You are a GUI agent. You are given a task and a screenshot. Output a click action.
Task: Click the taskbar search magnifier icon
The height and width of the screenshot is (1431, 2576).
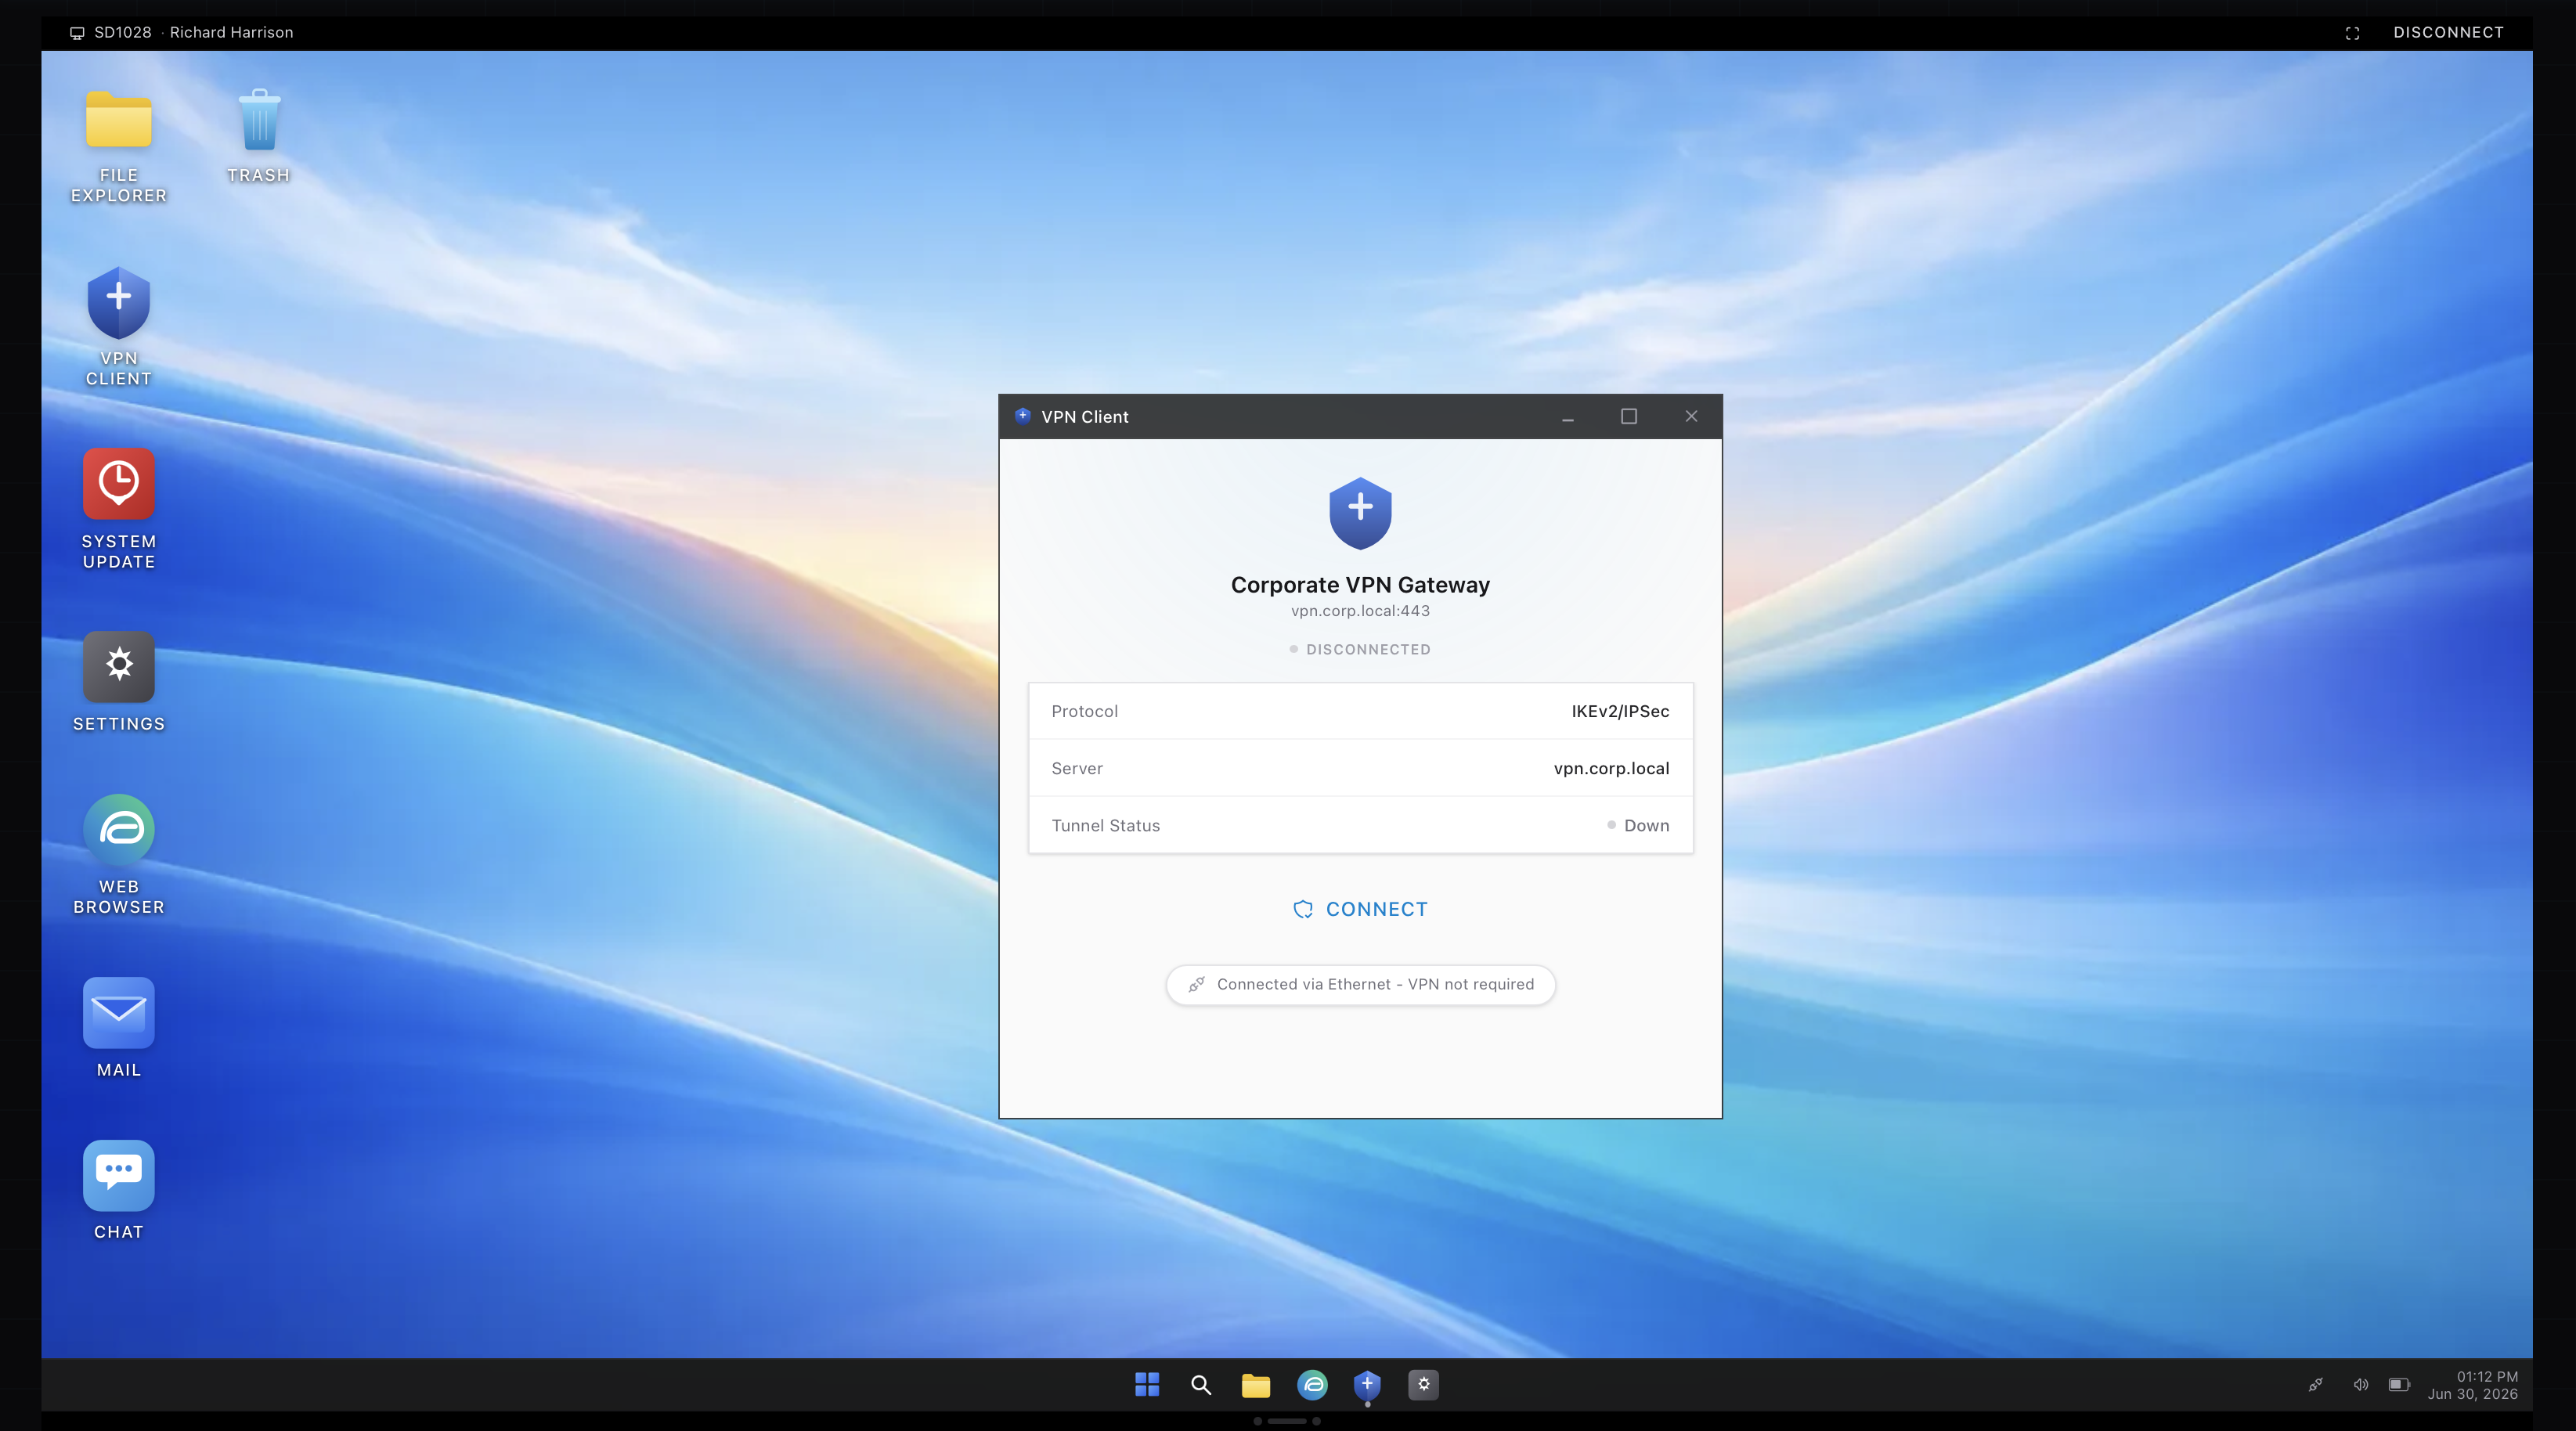tap(1201, 1384)
